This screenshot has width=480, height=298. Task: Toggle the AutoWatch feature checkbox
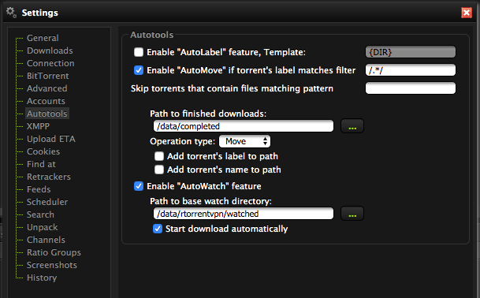click(139, 186)
